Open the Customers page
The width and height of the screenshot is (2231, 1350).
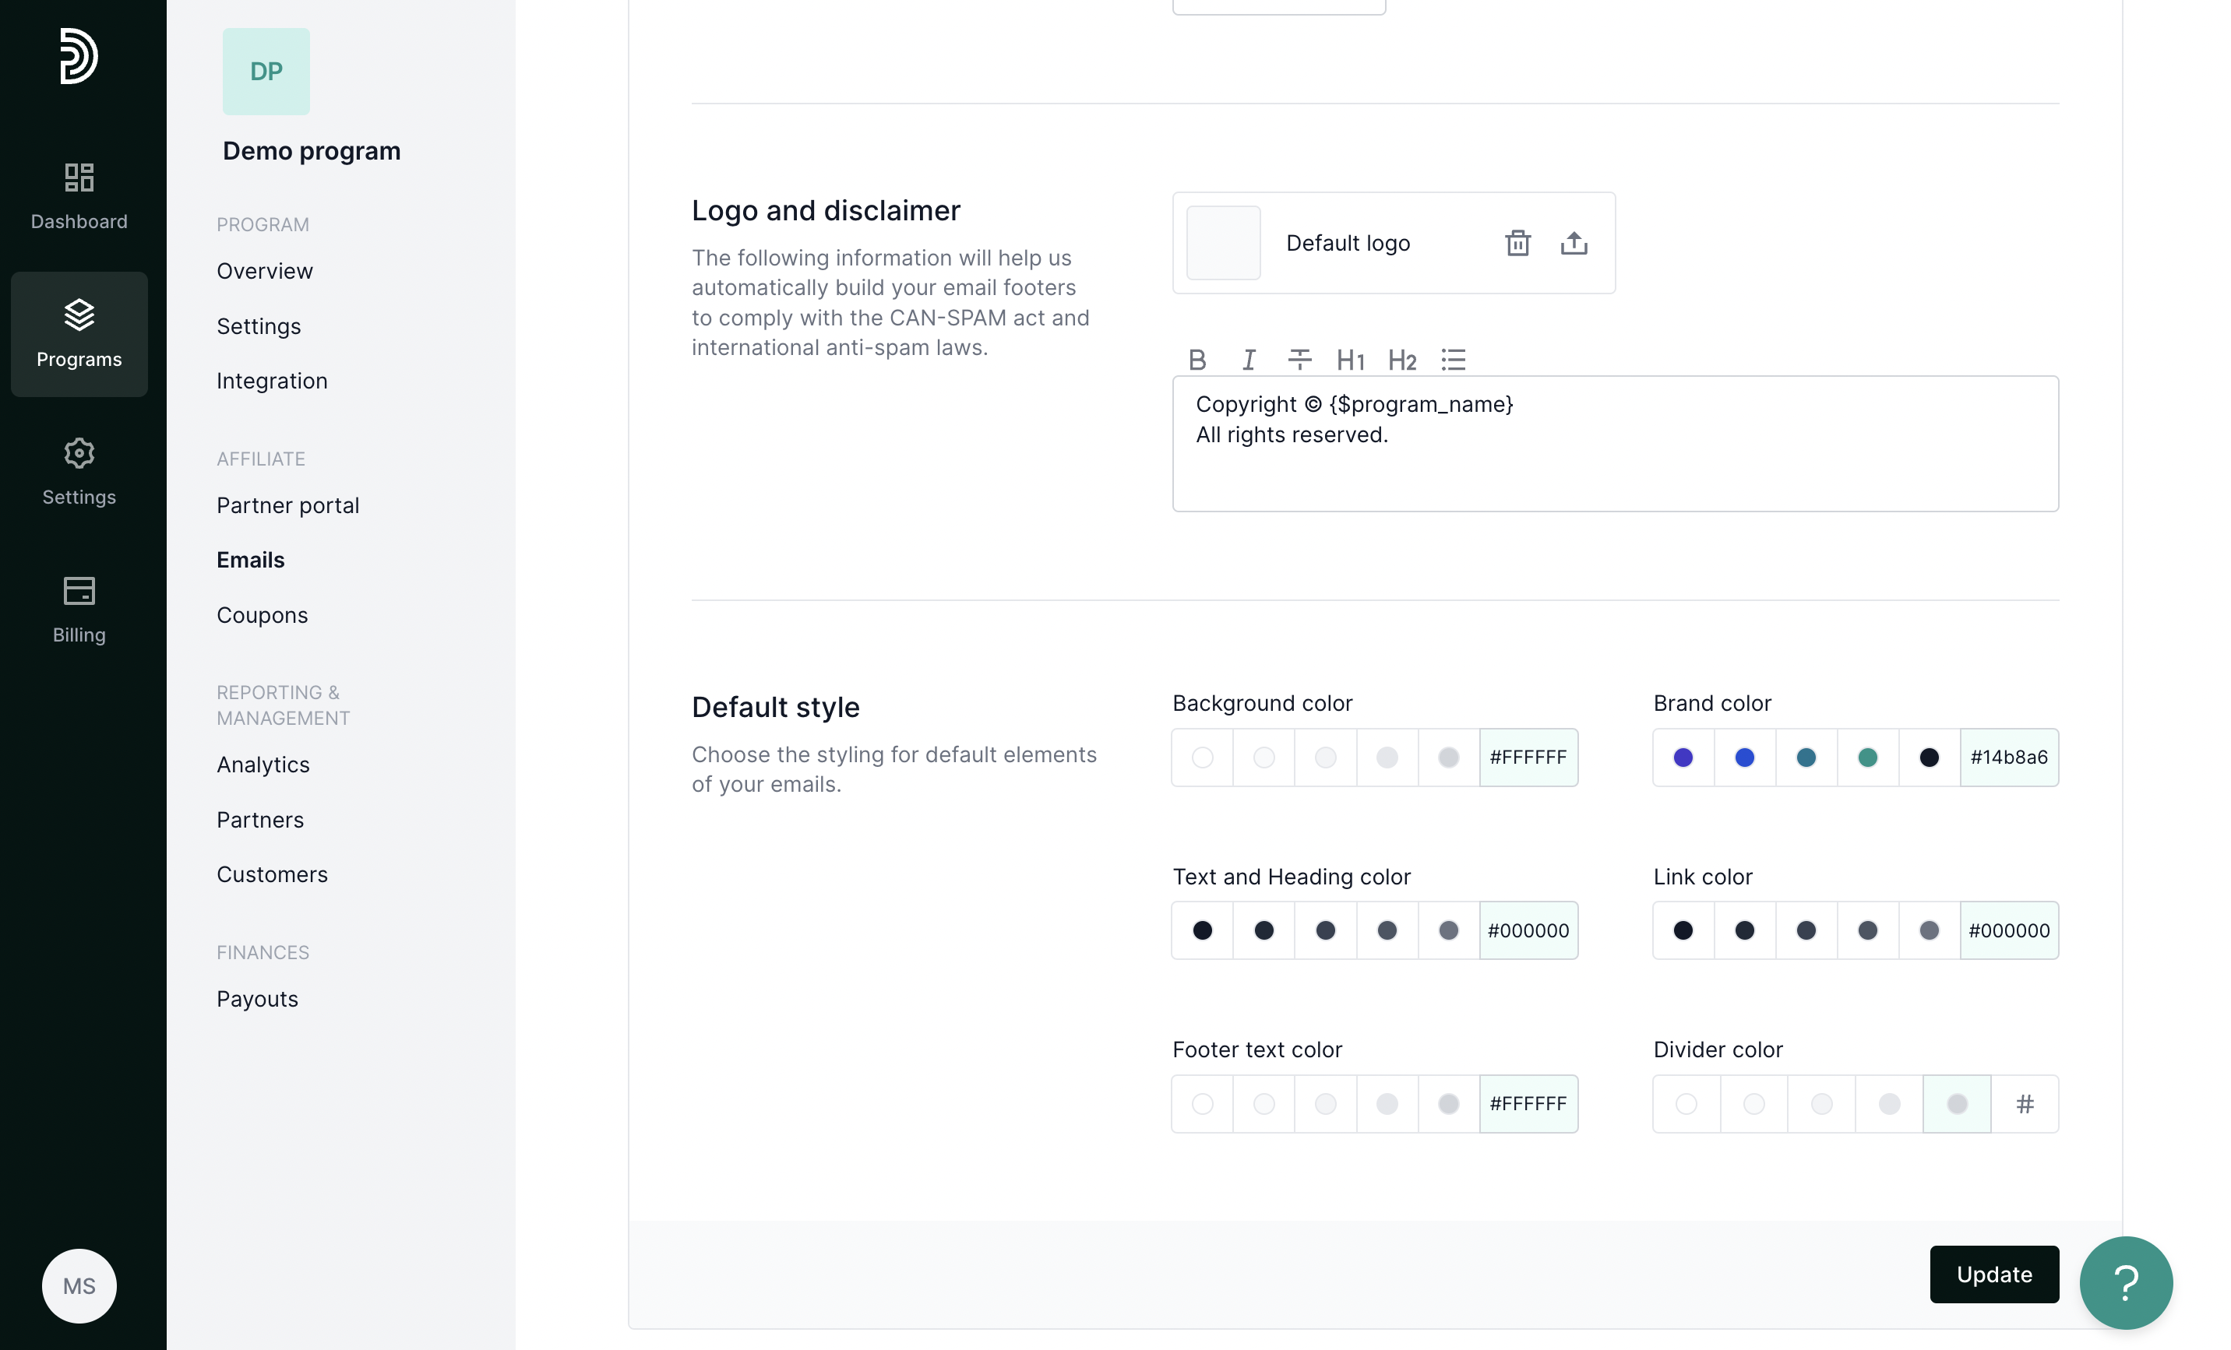(272, 874)
